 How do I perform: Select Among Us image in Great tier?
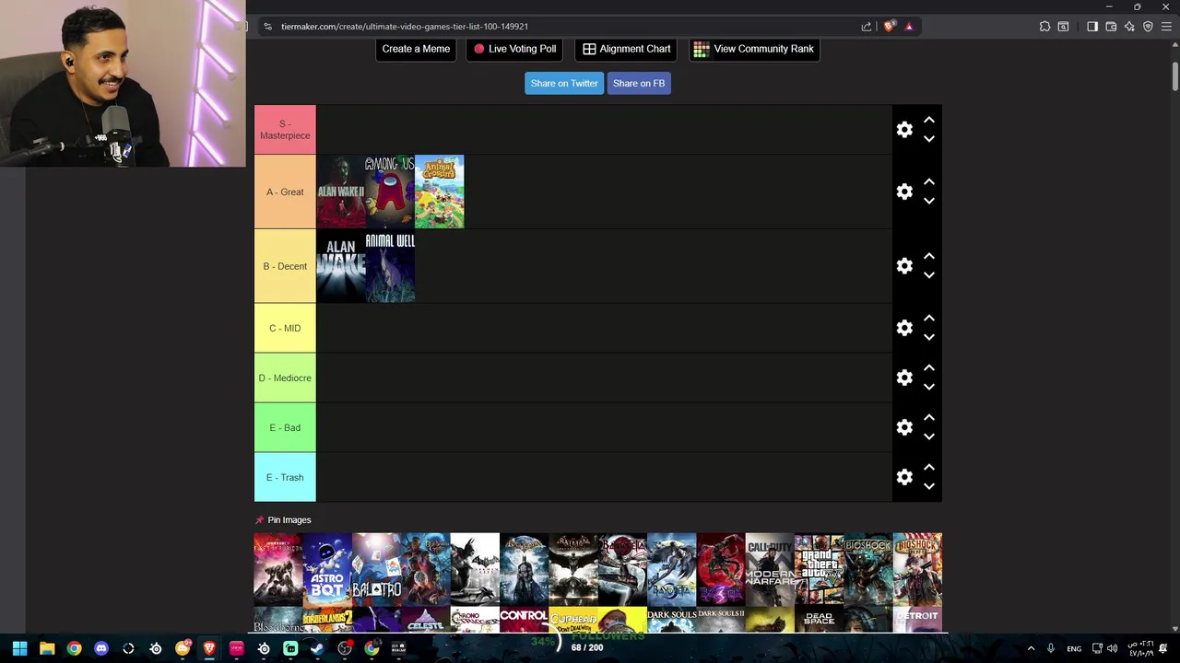point(390,192)
